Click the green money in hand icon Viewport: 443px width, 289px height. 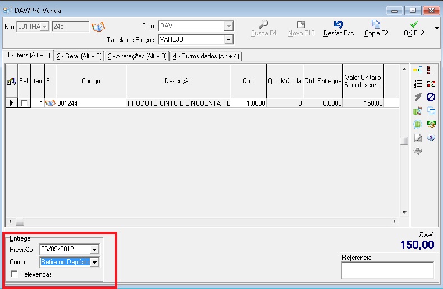pos(431,124)
